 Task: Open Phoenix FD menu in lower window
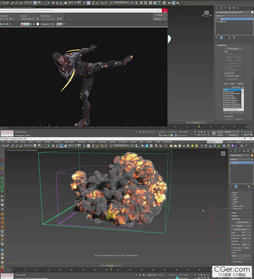pos(167,142)
